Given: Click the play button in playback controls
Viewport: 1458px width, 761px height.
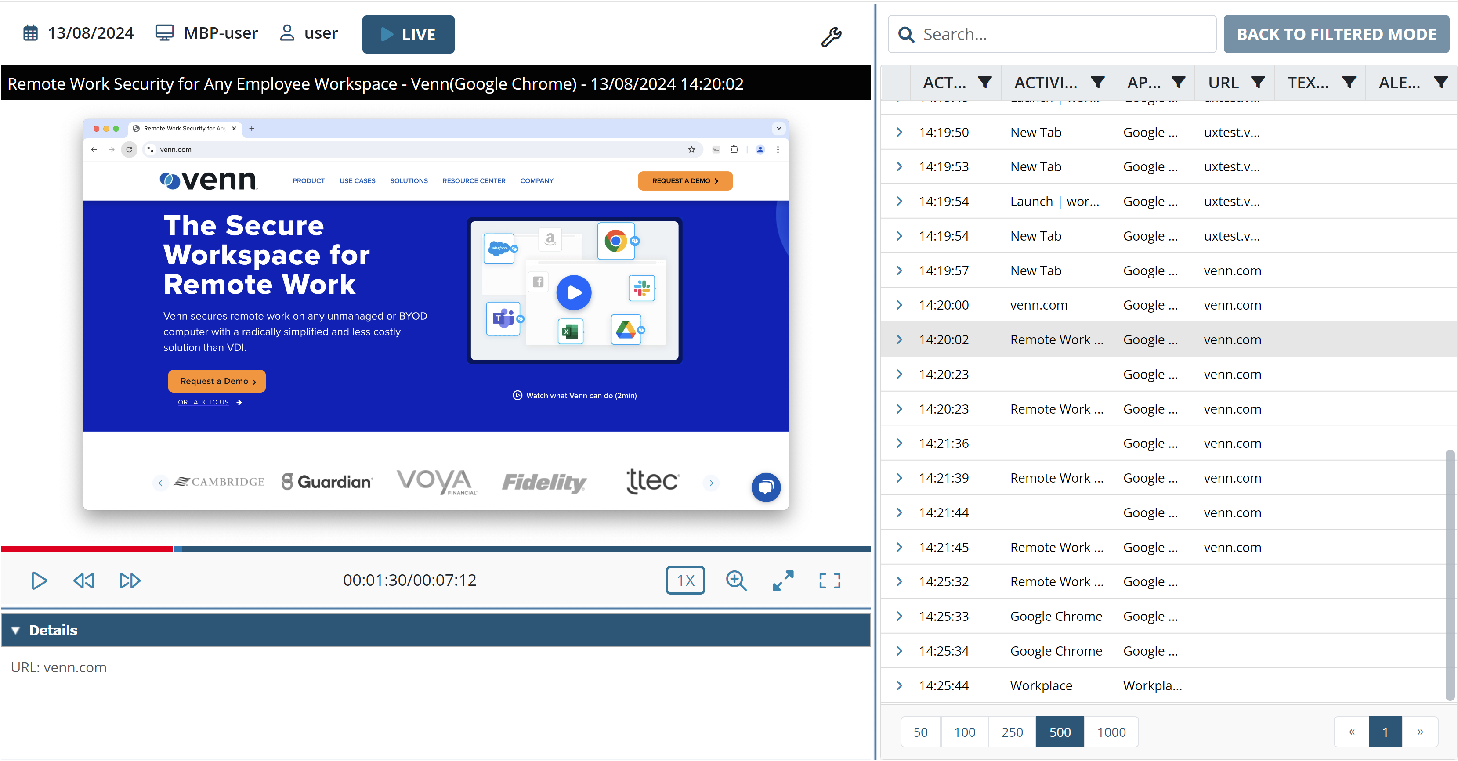Looking at the screenshot, I should coord(39,581).
